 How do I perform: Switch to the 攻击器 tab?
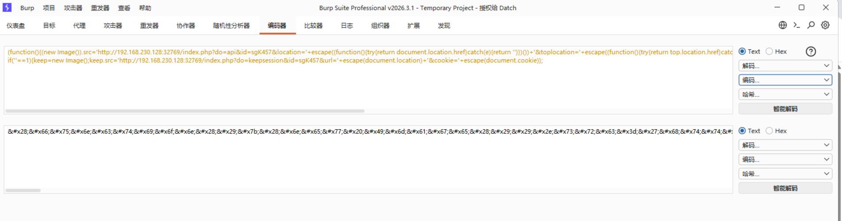[113, 26]
